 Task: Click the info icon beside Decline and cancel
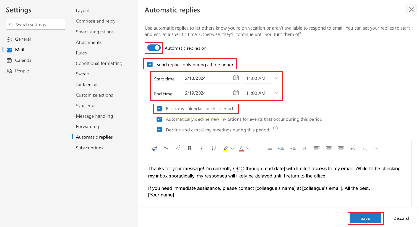[275, 128]
